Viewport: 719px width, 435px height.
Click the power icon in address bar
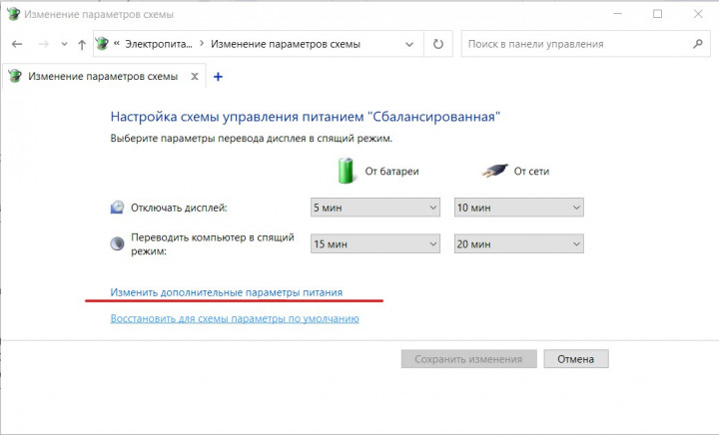tap(102, 44)
